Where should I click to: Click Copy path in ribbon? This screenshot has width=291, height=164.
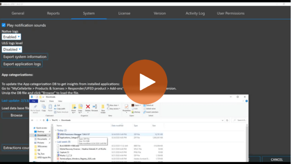59,109
